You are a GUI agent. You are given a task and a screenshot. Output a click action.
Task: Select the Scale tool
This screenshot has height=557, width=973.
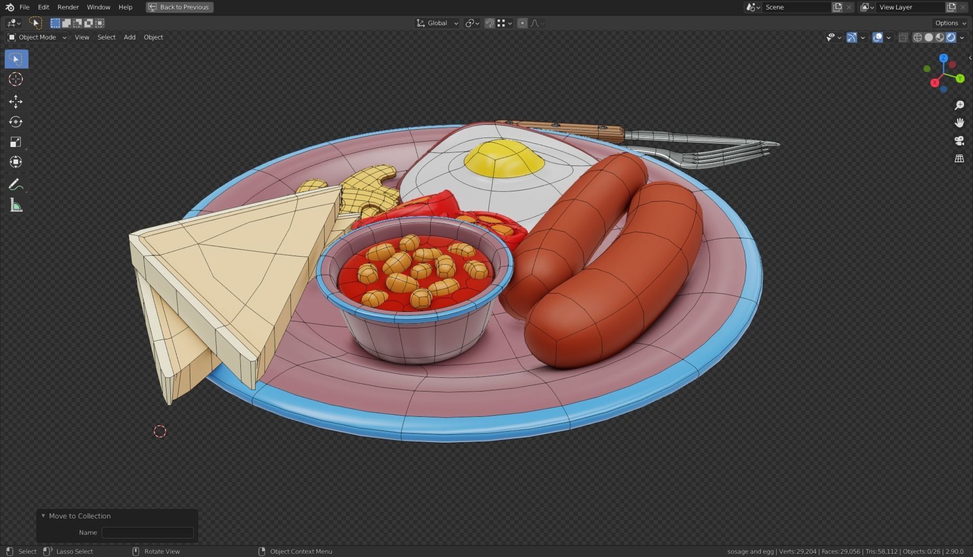point(16,142)
